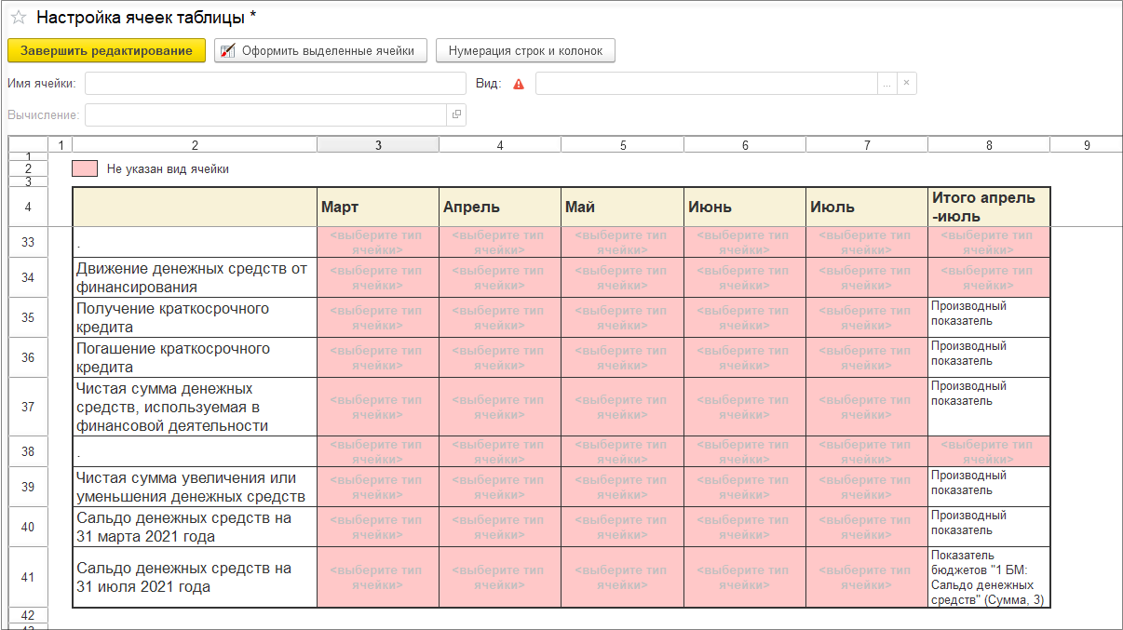This screenshot has width=1123, height=630.
Task: Select Итого апрель-июль header cell
Action: point(989,207)
